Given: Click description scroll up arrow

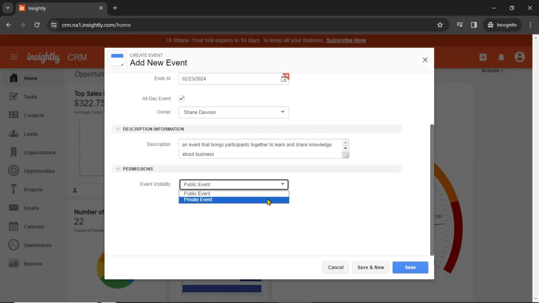Looking at the screenshot, I should pos(345,143).
